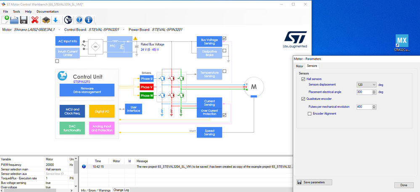Open Dissipative Brake block
This screenshot has width=420, height=192.
(x=209, y=53)
